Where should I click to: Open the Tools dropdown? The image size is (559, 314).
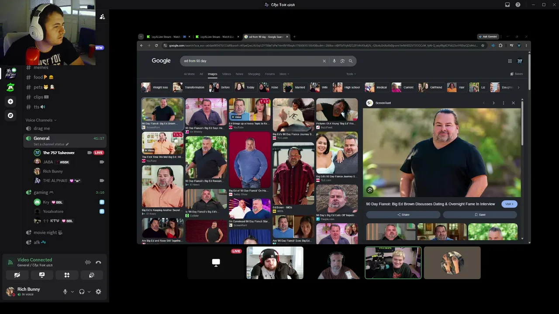click(351, 74)
